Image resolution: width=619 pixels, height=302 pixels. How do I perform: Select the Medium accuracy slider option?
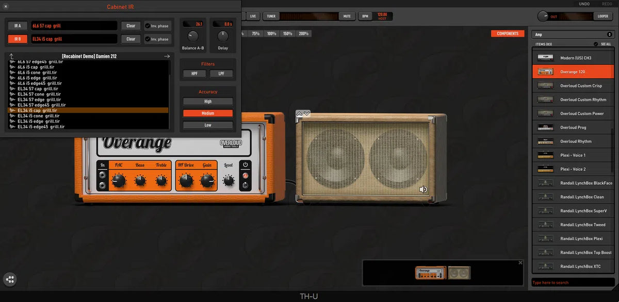tap(207, 113)
